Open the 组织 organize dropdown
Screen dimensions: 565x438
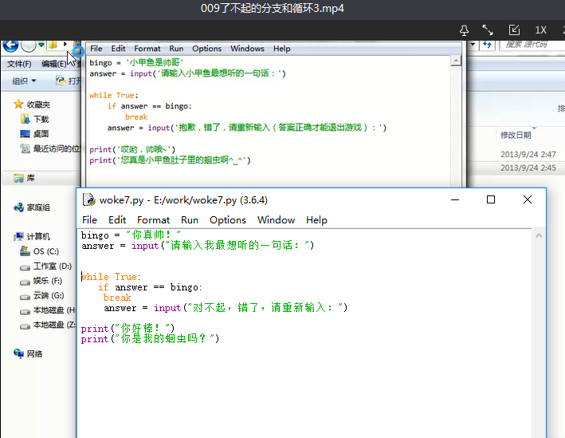pos(24,81)
